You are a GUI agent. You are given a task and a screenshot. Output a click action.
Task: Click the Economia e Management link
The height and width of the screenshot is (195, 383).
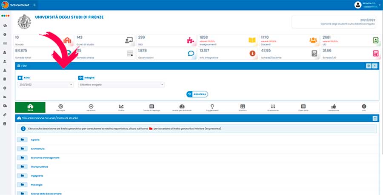pyautogui.click(x=45, y=158)
